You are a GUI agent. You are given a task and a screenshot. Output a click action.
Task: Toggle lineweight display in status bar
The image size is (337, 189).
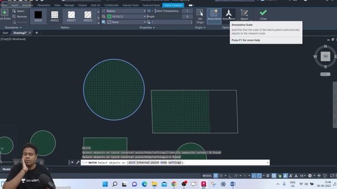click(x=267, y=176)
